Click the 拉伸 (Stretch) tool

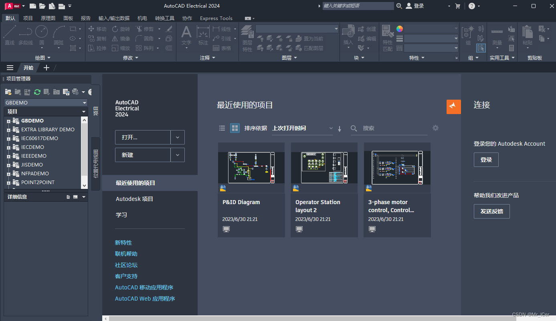(97, 48)
